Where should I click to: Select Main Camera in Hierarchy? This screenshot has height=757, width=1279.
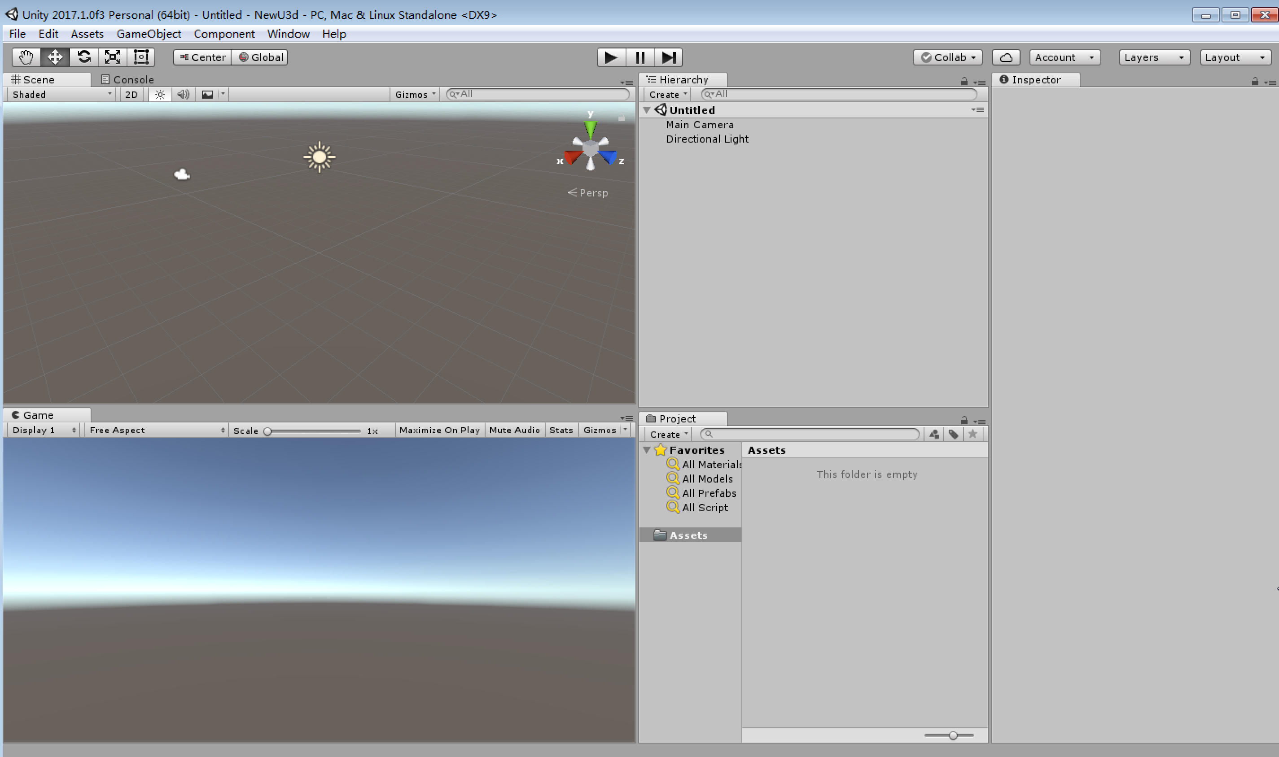699,125
